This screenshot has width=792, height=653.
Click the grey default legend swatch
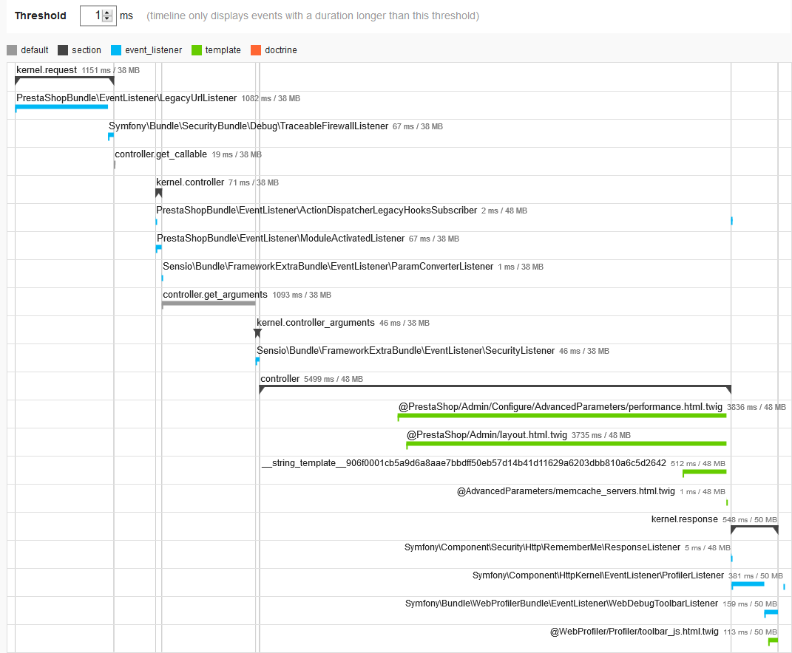point(12,50)
